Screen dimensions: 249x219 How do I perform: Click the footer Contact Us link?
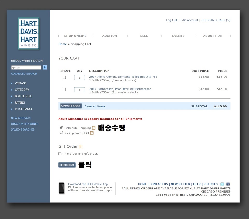pyautogui.click(x=159, y=184)
